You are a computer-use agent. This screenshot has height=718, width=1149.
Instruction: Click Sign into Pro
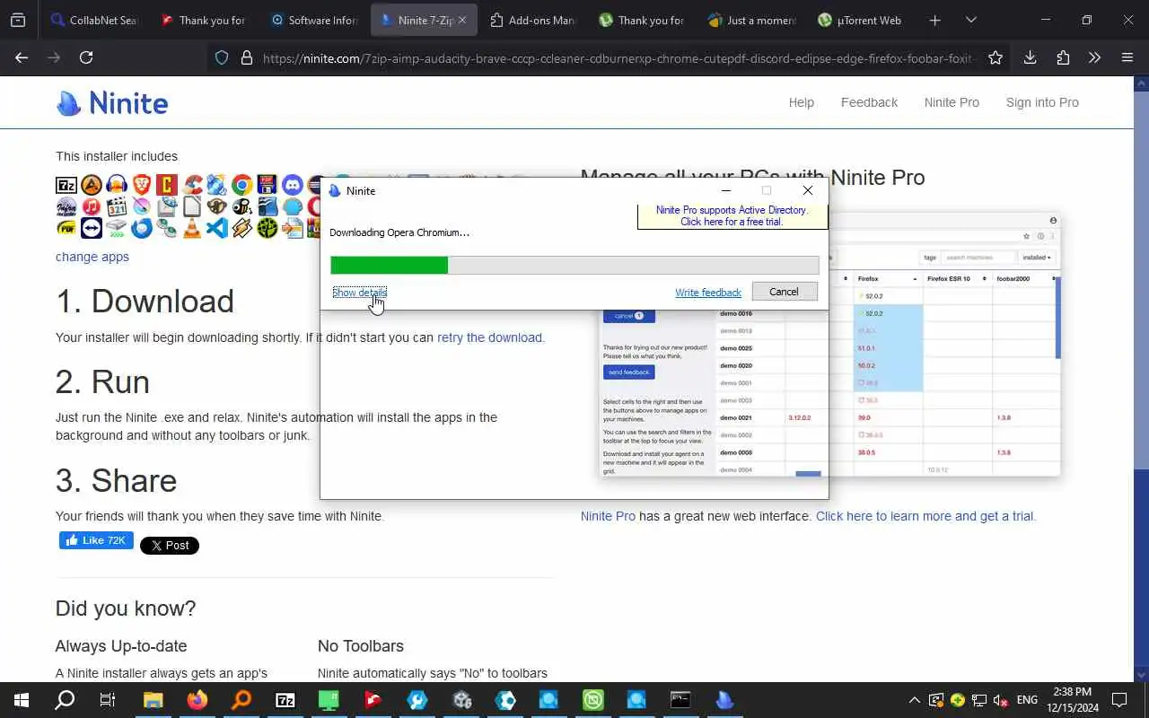1042,102
